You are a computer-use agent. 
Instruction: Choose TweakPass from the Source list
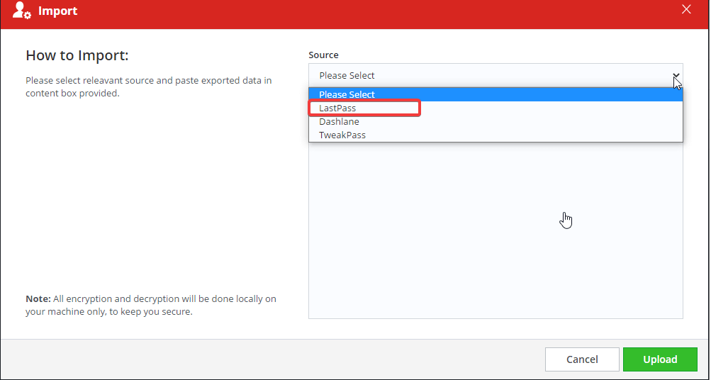[x=496, y=135]
